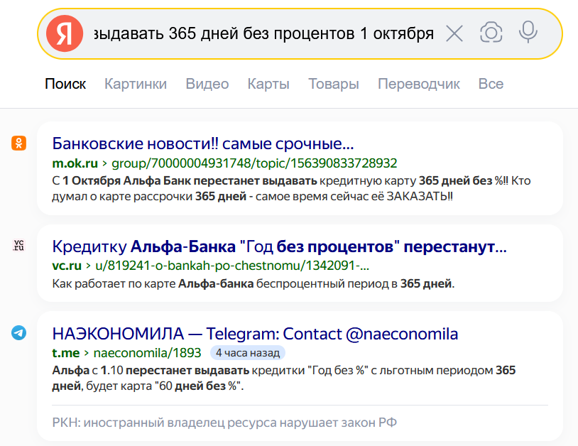Open the Переводчик tab
This screenshot has width=578, height=446.
click(x=419, y=84)
